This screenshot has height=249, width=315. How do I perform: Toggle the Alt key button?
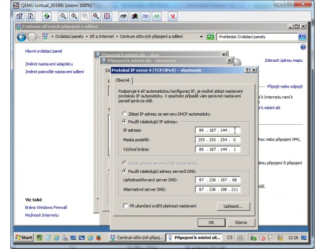coord(156,16)
